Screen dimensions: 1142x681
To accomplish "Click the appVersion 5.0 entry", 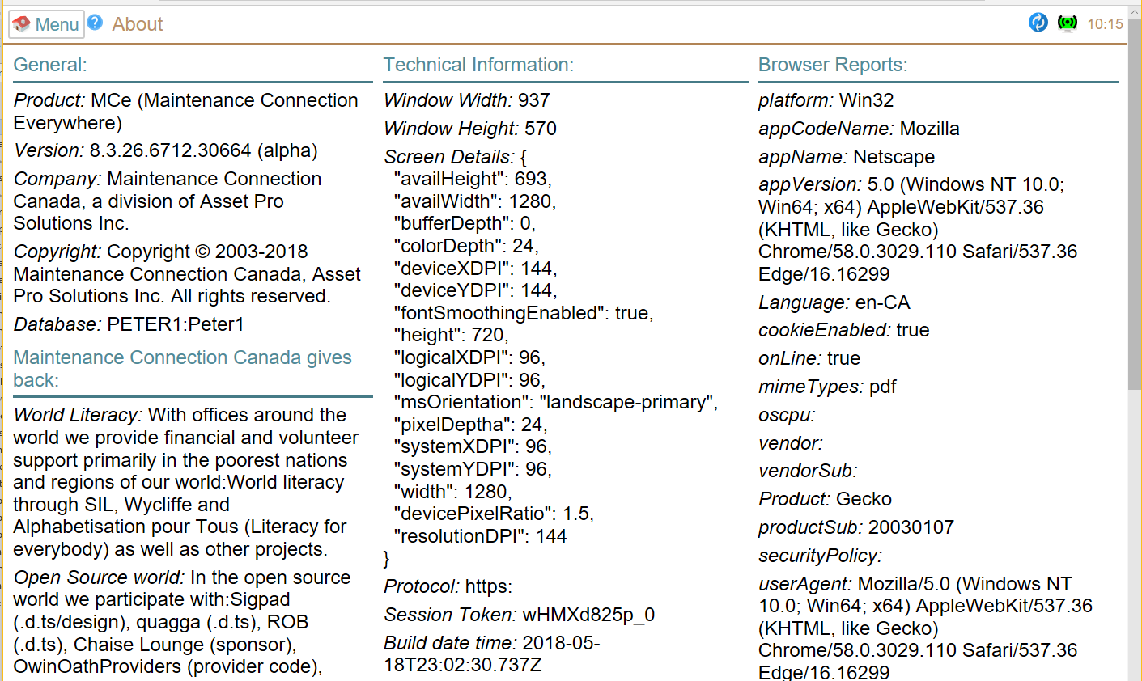I will [x=918, y=230].
